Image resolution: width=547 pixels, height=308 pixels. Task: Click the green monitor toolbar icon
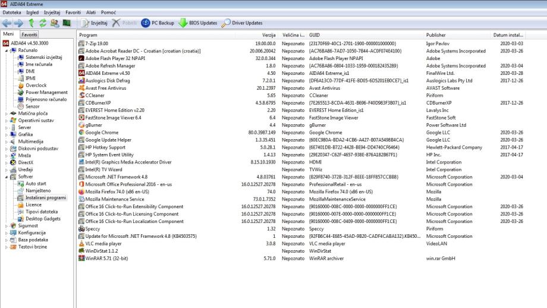click(x=67, y=23)
